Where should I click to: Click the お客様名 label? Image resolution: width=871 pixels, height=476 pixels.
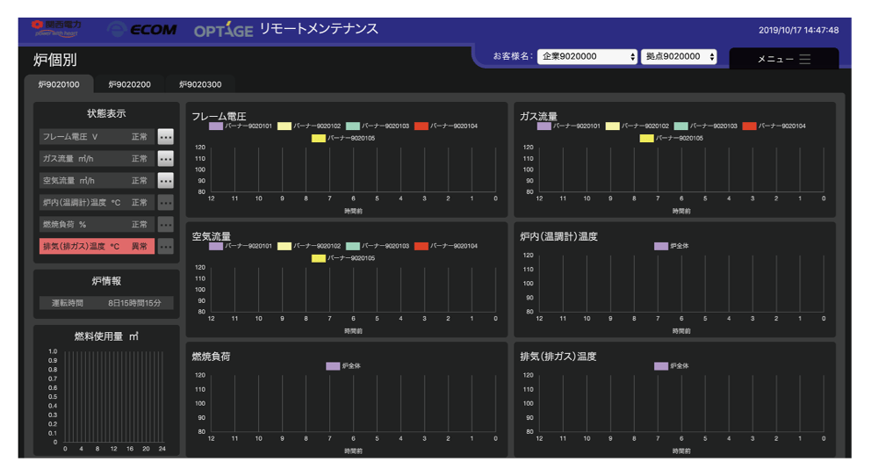pyautogui.click(x=513, y=56)
